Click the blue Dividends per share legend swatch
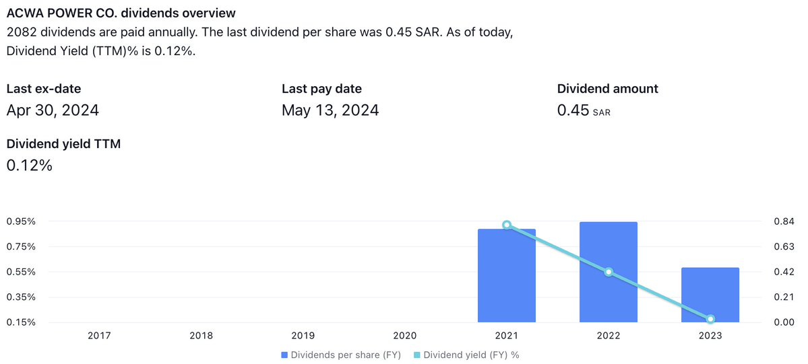808x364 pixels. 284,355
